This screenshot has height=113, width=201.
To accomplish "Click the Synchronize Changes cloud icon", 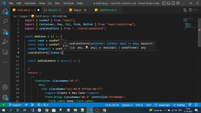I will tap(26, 105).
